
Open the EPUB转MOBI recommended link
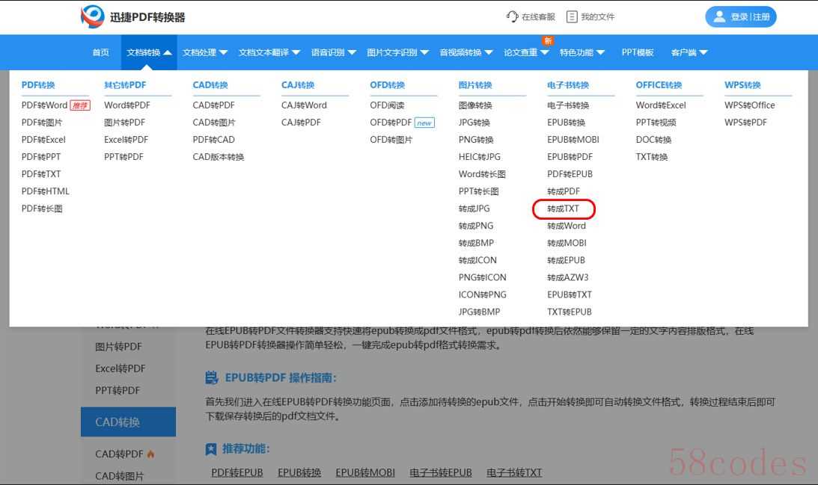pyautogui.click(x=365, y=472)
